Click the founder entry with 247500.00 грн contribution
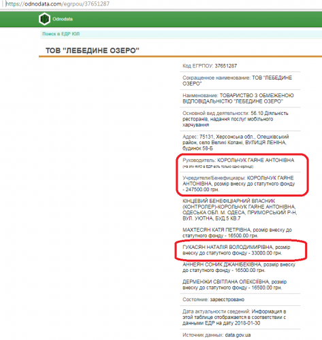This screenshot has height=340, width=322. point(239,184)
